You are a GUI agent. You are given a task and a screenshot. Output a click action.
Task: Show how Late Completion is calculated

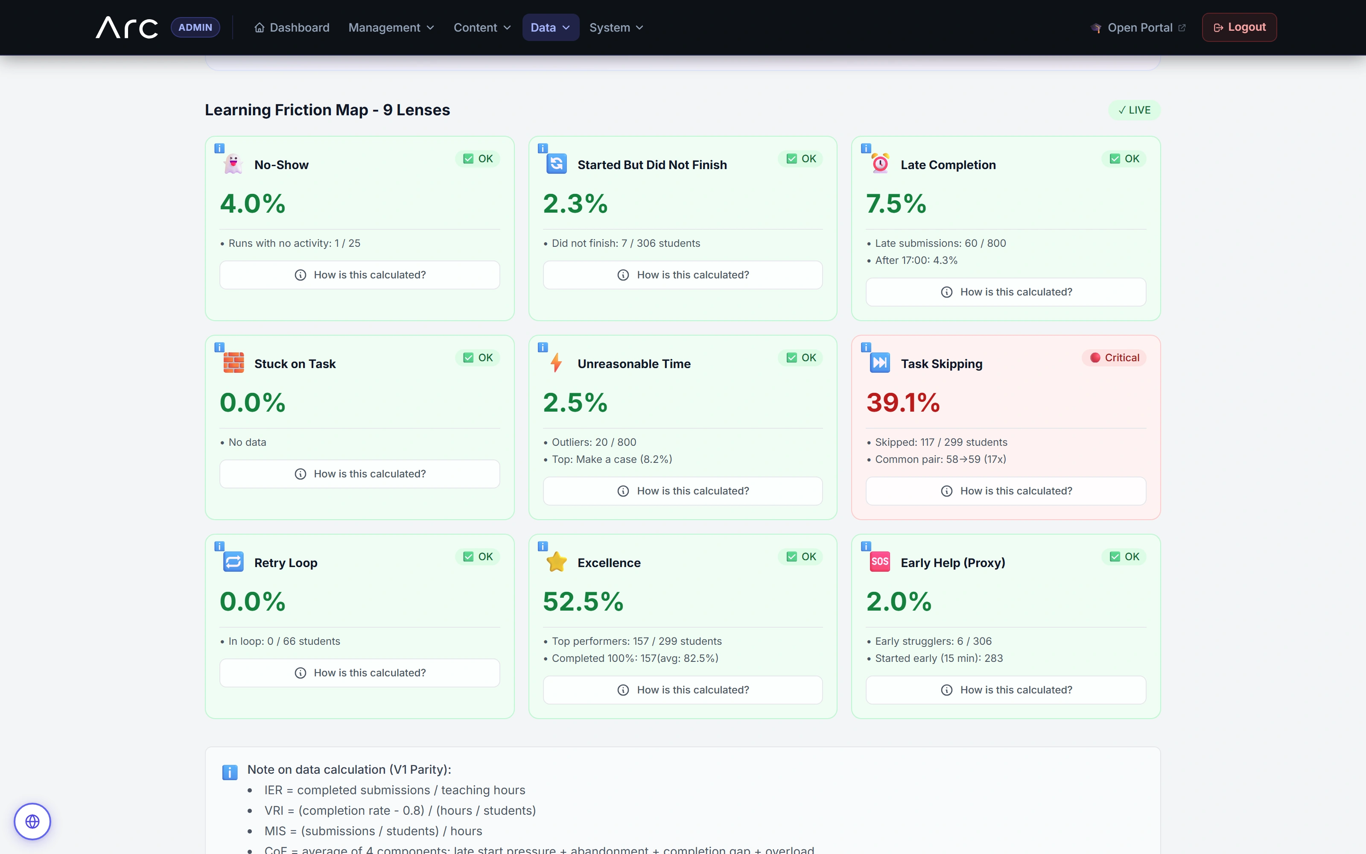(x=1006, y=292)
